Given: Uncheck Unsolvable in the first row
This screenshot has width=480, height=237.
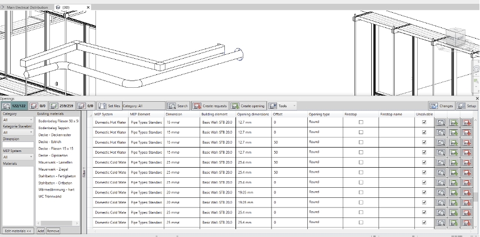Looking at the screenshot, I should pyautogui.click(x=424, y=122).
